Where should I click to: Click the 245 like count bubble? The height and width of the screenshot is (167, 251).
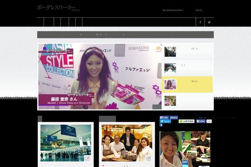[x=209, y=121]
